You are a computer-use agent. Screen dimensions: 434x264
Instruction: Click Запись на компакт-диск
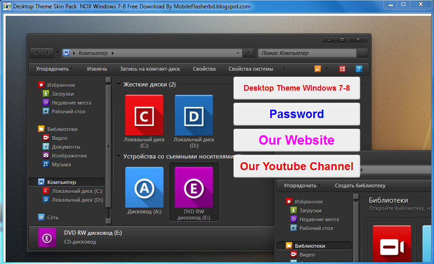[x=150, y=69]
